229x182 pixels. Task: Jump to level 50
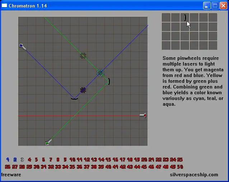click(180, 167)
